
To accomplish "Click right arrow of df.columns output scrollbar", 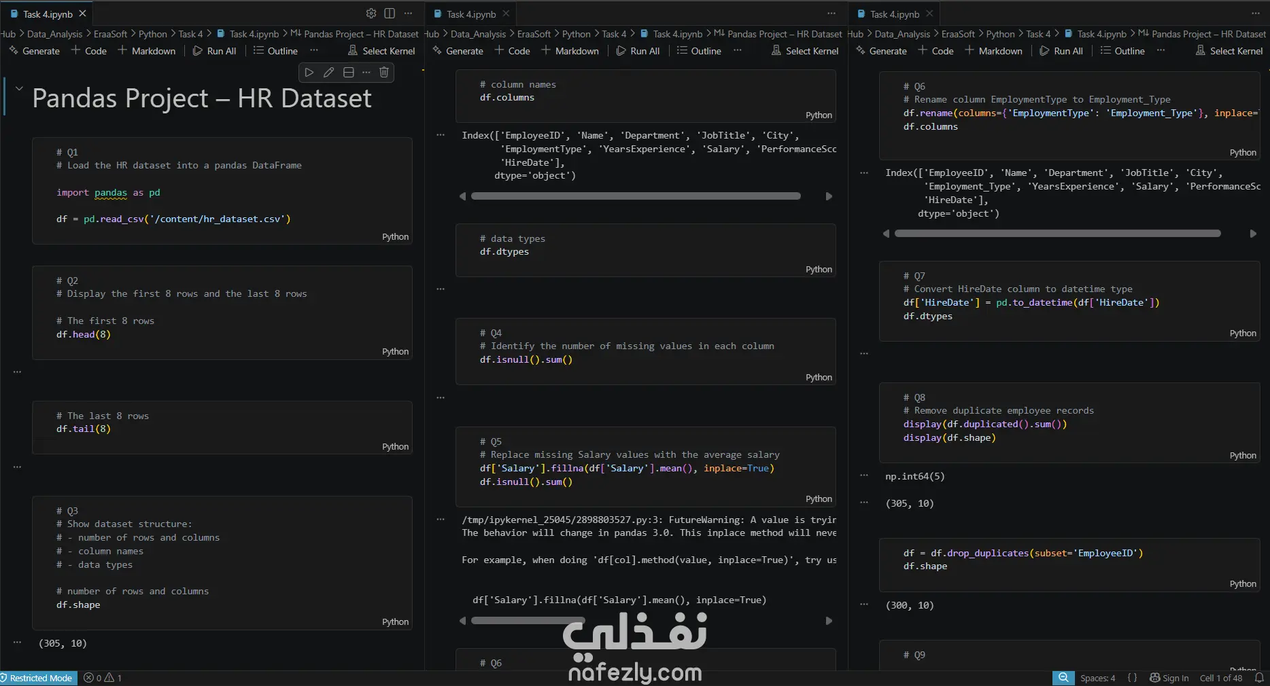I will (x=829, y=196).
